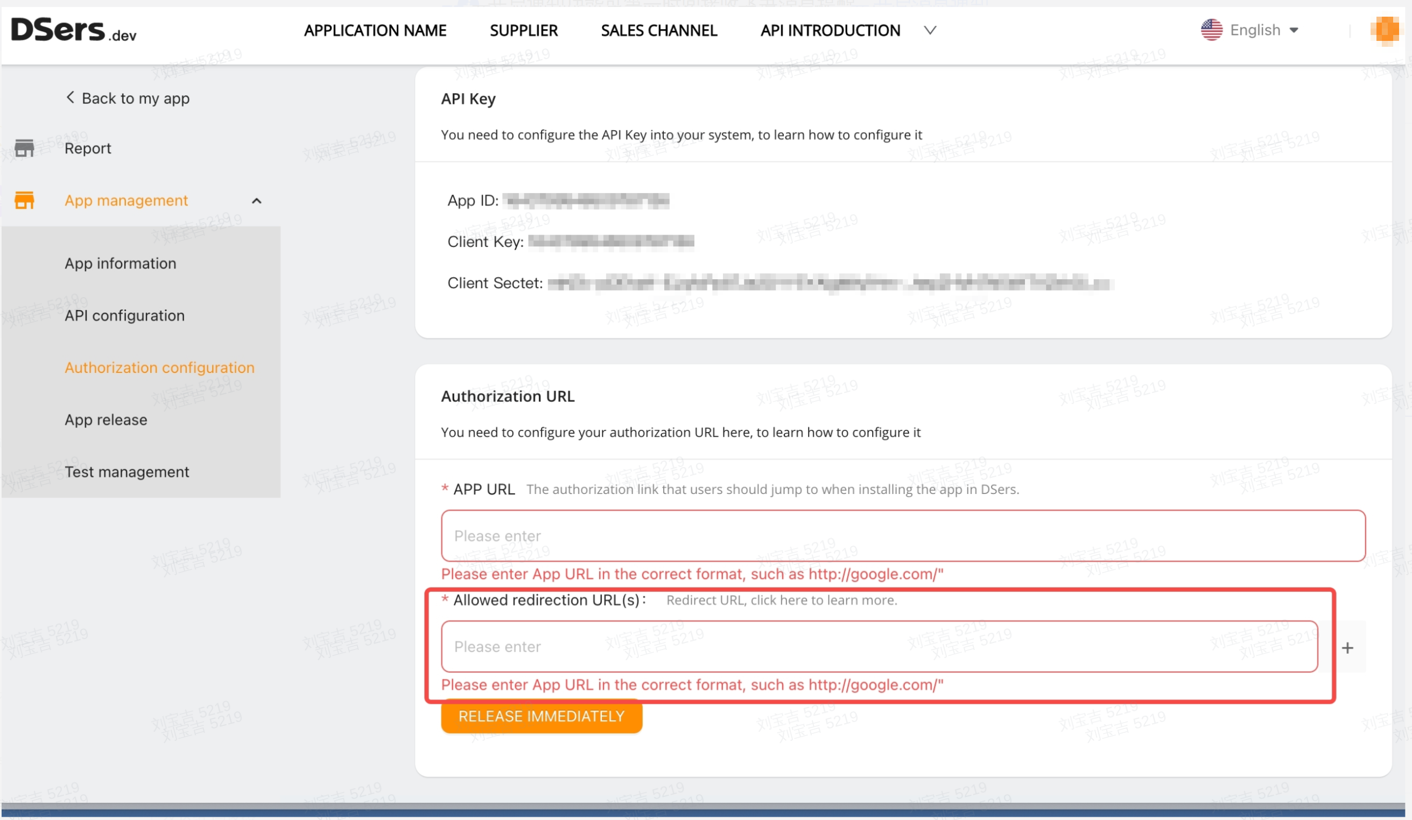
Task: Click the orange App management icon
Action: coord(25,200)
